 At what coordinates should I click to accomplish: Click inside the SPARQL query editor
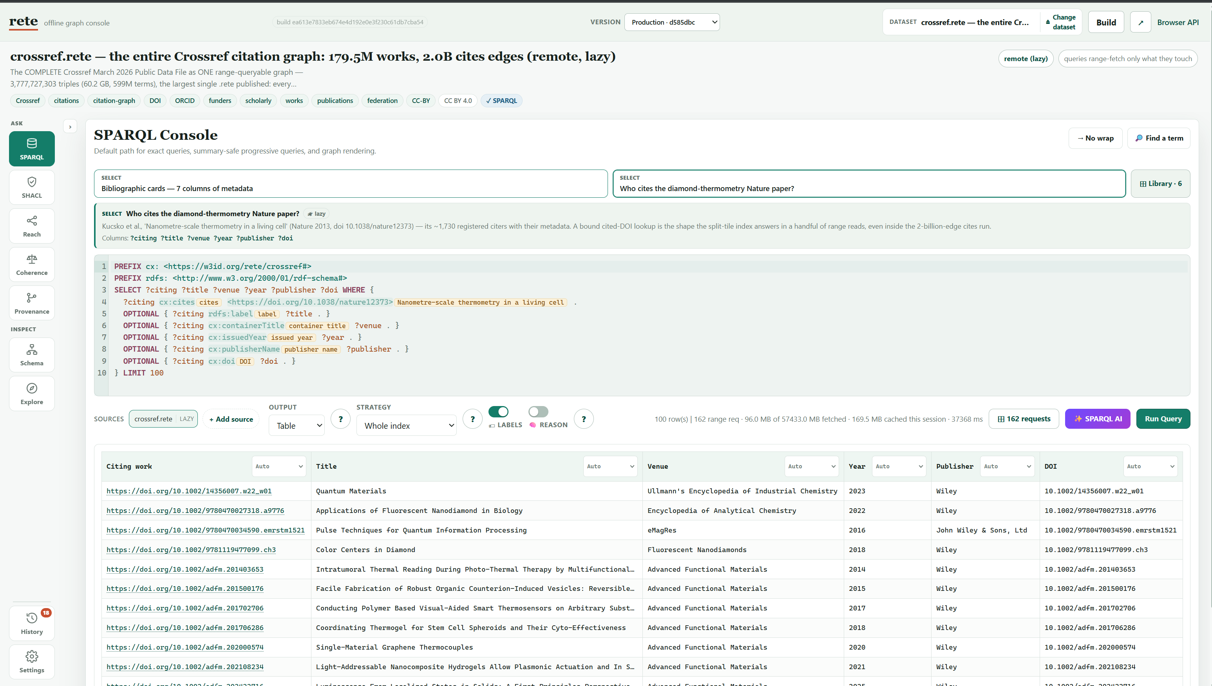tap(642, 325)
